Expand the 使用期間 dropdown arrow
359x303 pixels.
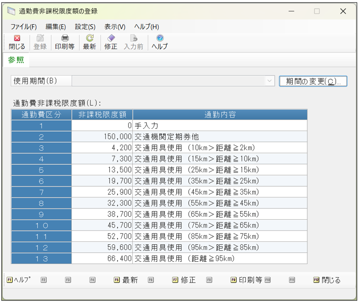(x=270, y=81)
